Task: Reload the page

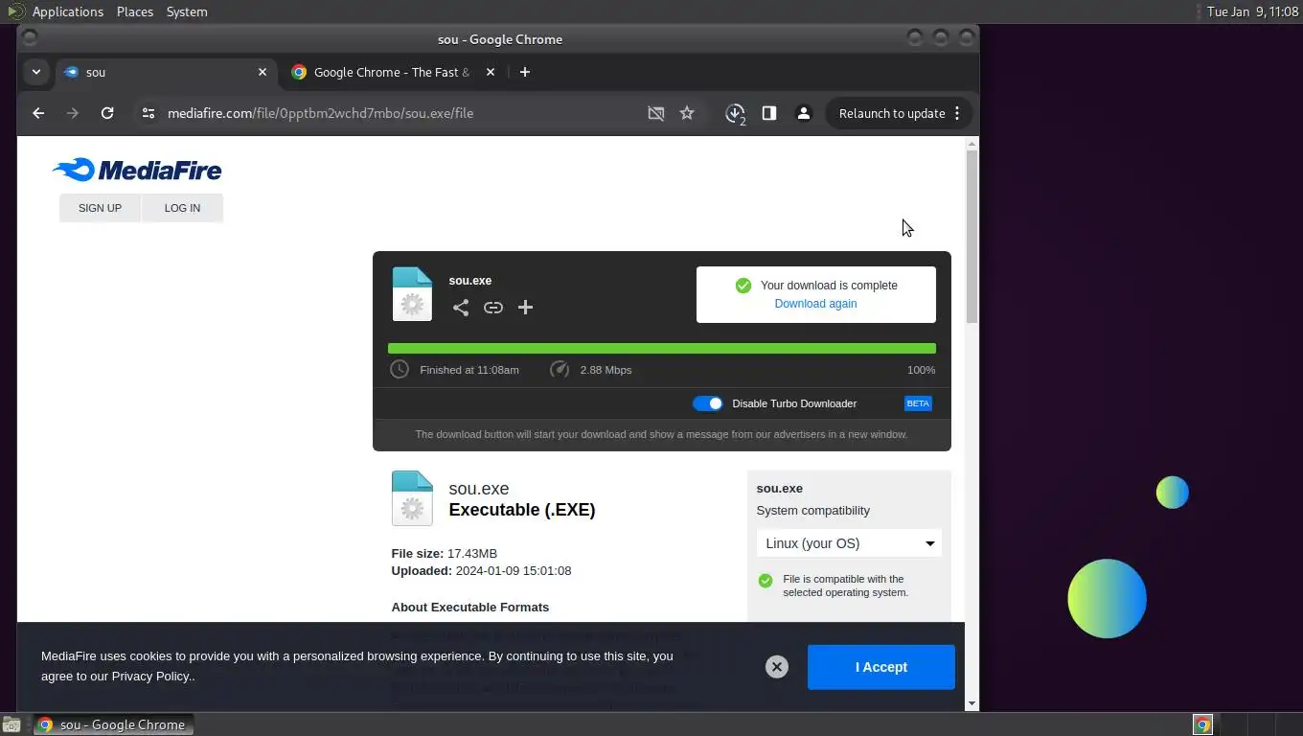Action: click(107, 113)
